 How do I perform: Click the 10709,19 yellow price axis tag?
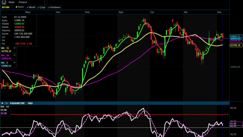click(235, 45)
